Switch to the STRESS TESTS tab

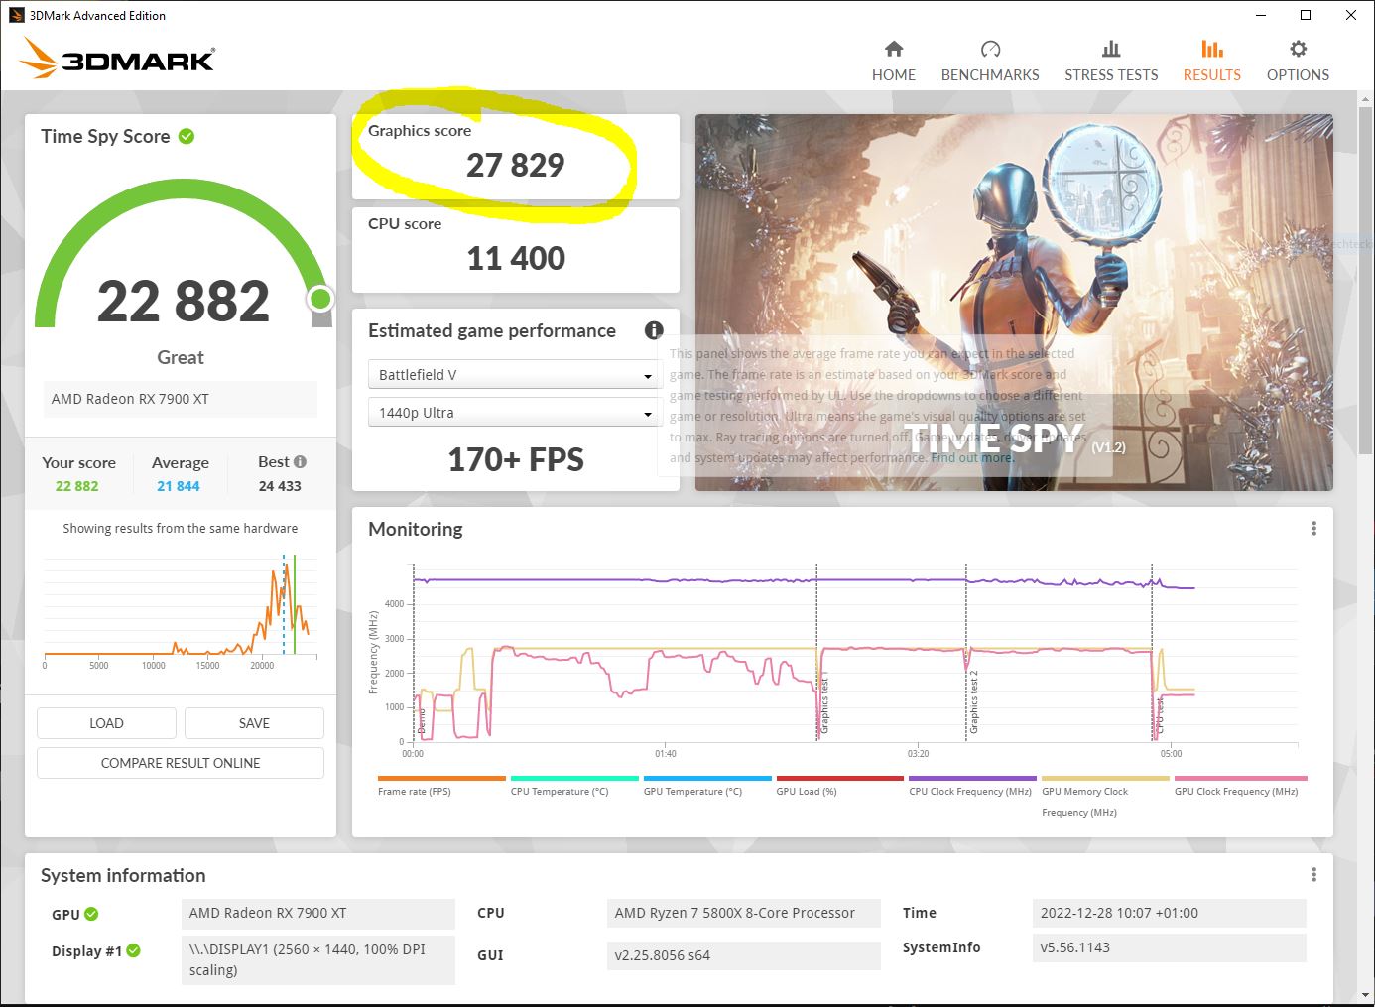coord(1111,62)
